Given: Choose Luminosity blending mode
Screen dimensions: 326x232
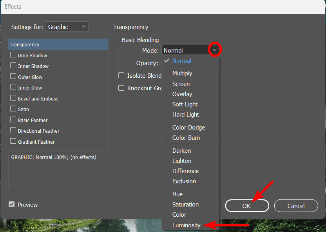Looking at the screenshot, I should [186, 225].
